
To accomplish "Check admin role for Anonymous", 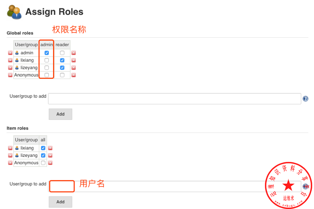I will [47, 75].
